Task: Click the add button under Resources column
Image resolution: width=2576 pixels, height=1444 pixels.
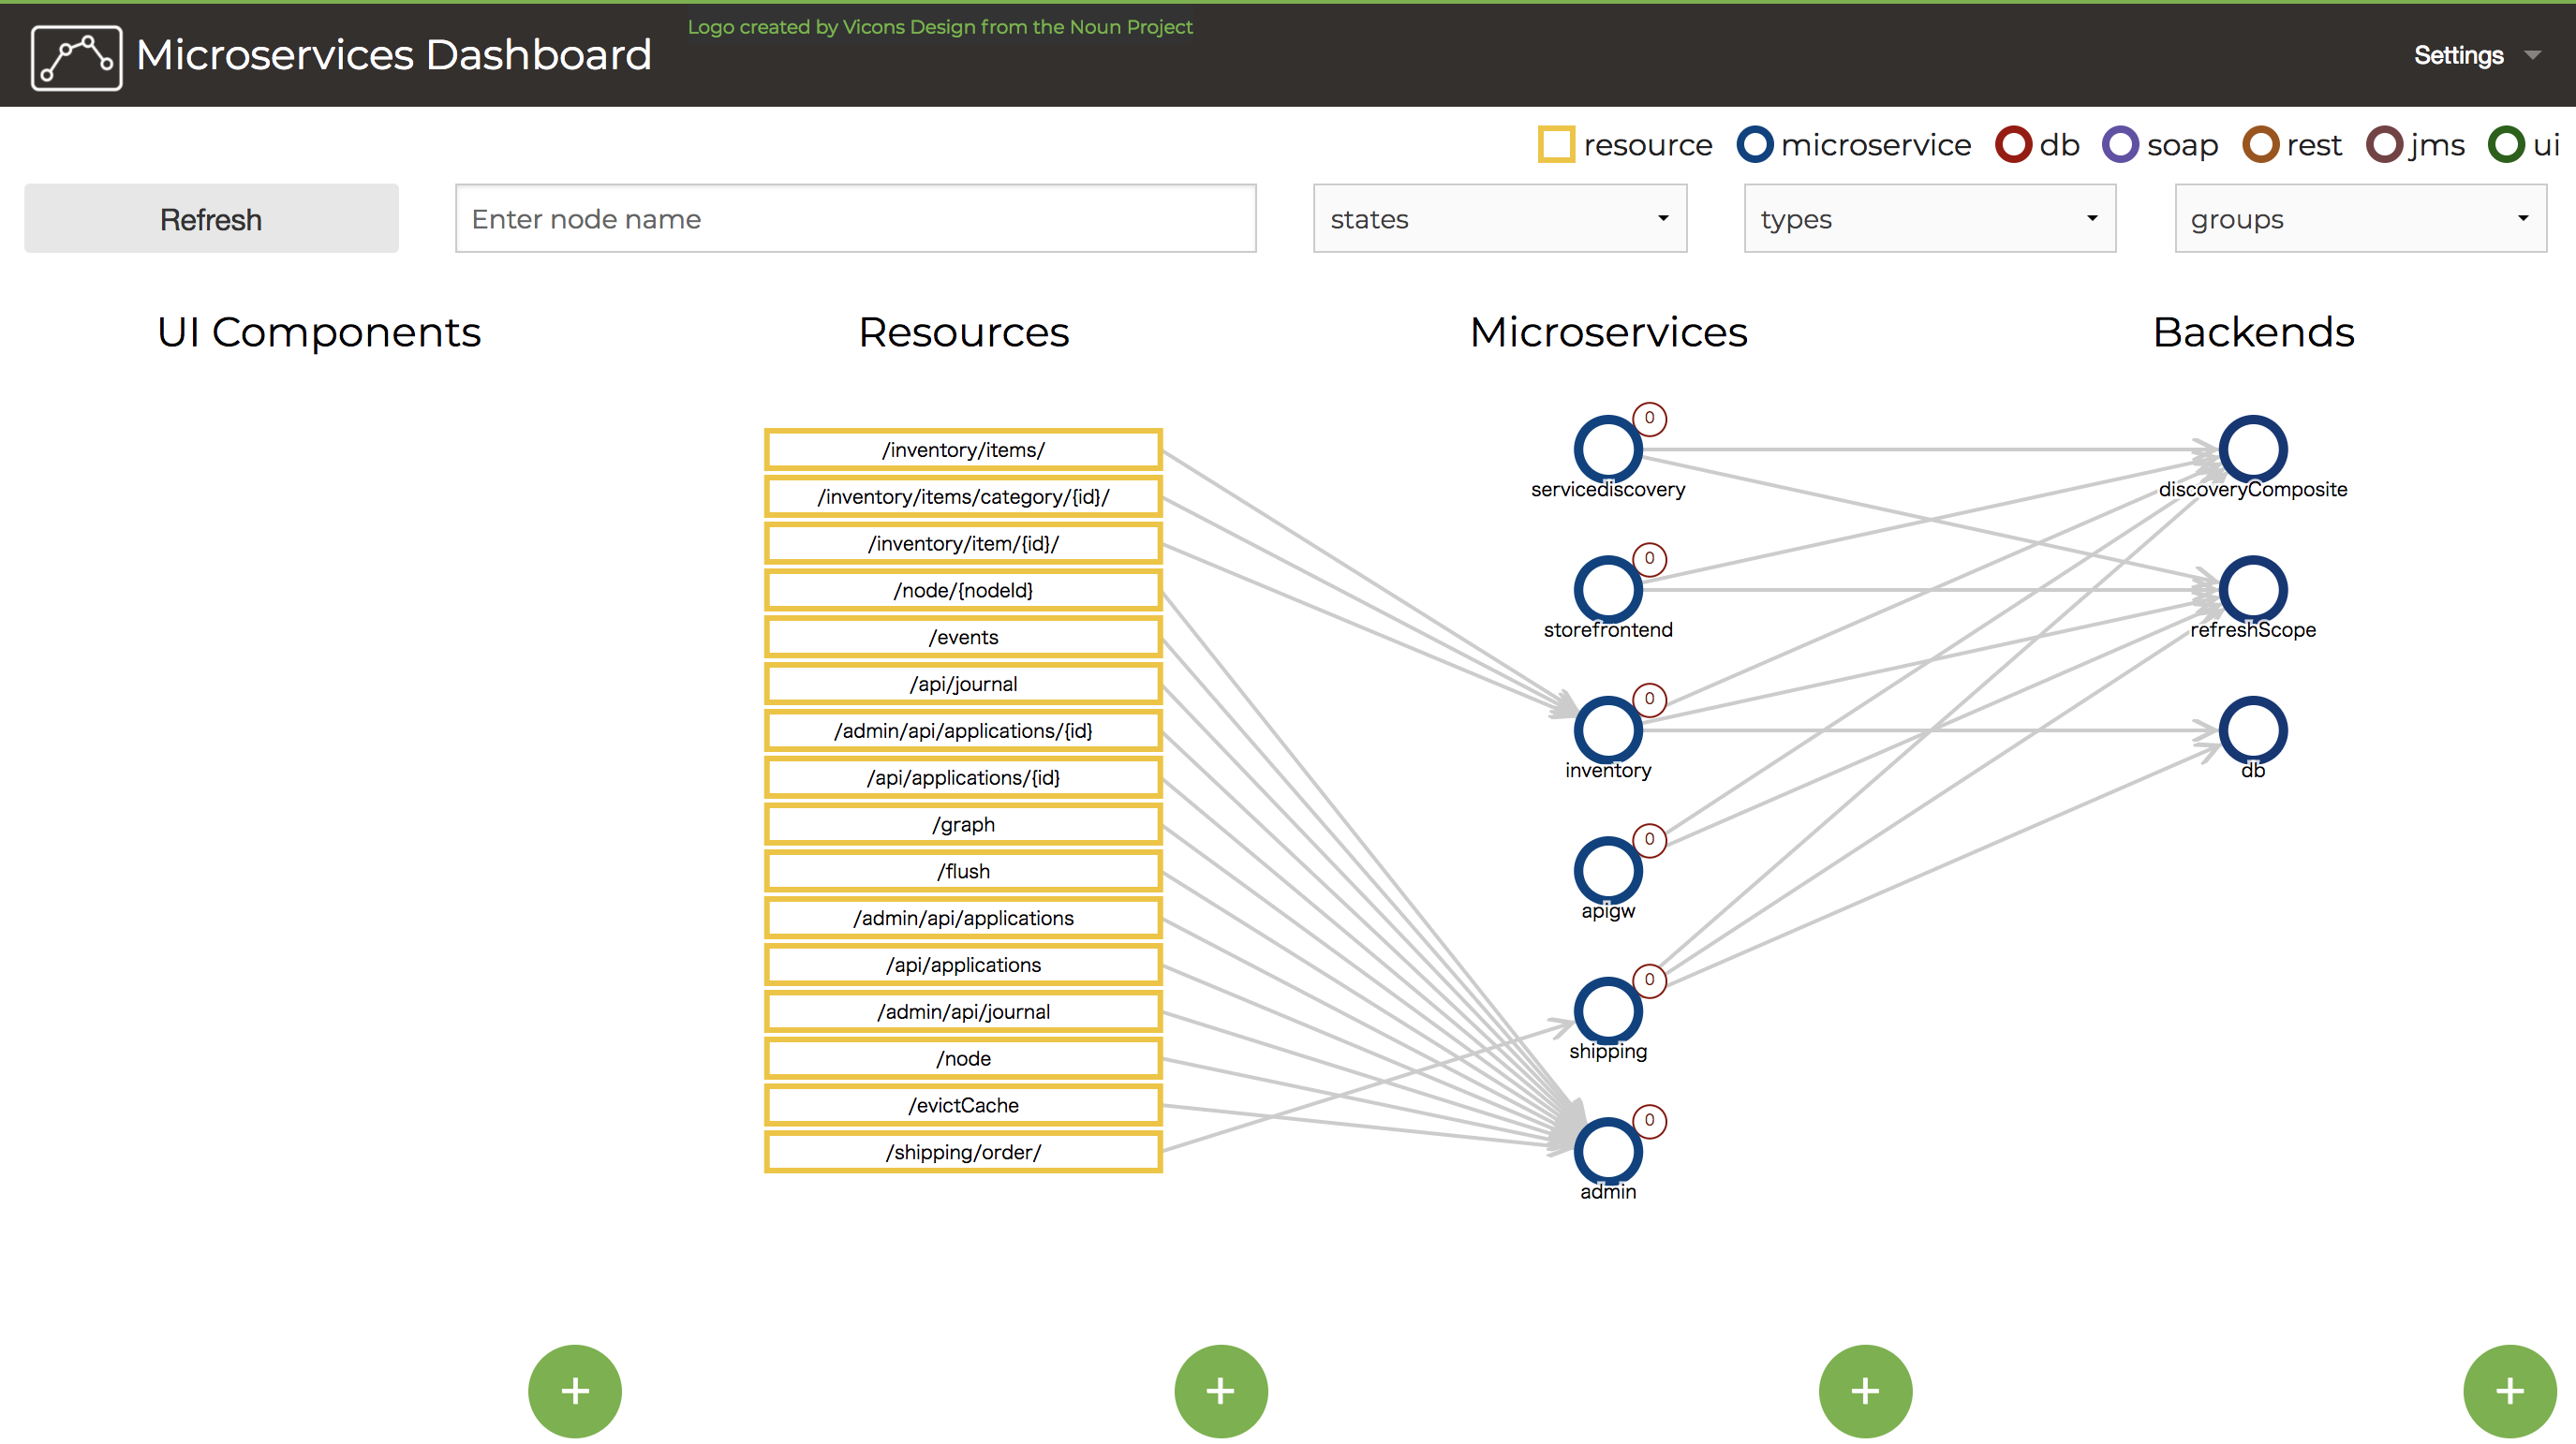Action: [1220, 1390]
